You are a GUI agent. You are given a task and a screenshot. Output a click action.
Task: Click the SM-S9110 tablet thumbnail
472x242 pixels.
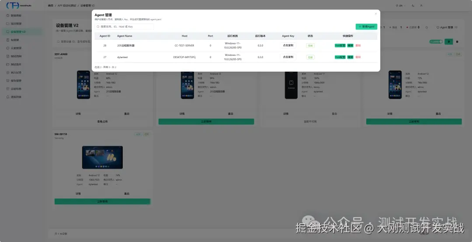[102, 157]
